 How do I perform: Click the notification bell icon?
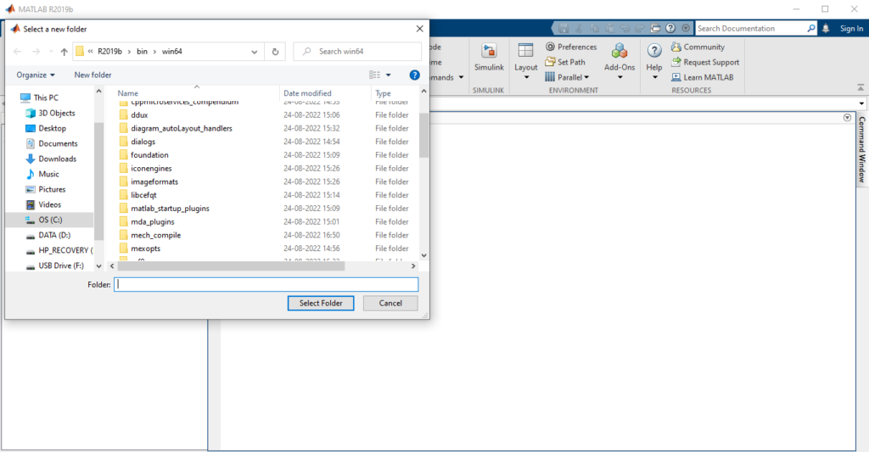[x=826, y=28]
